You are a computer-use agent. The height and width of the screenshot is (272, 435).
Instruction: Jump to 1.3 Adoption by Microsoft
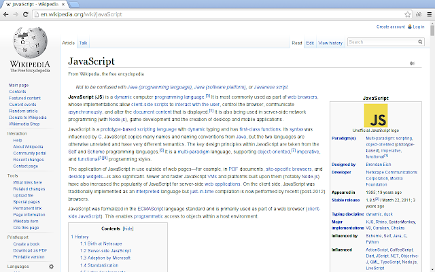[105, 258]
